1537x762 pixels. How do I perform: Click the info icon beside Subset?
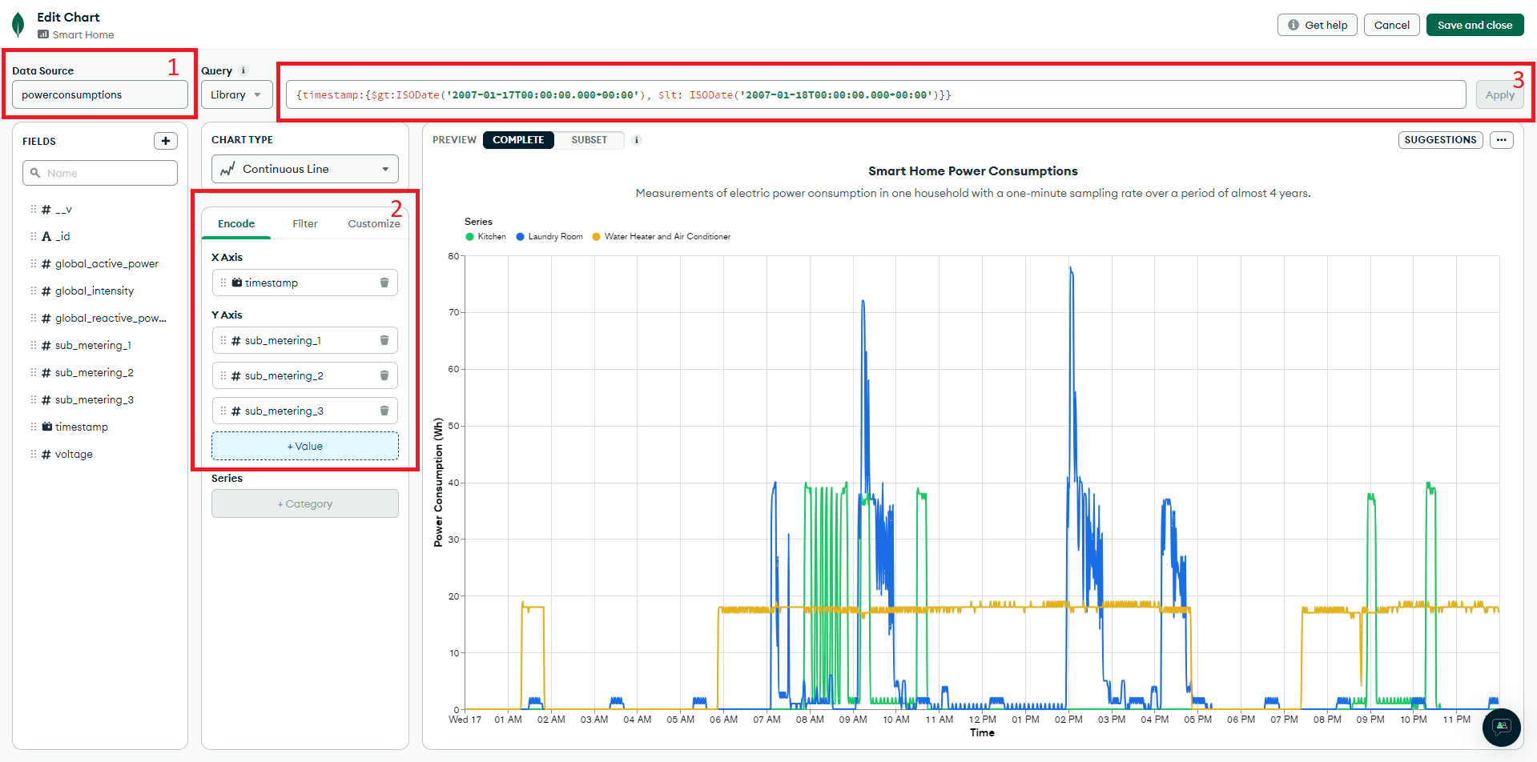(x=637, y=140)
